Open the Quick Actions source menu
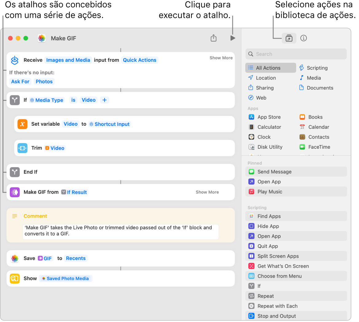Screen dimensions: 359x322 click(x=140, y=60)
